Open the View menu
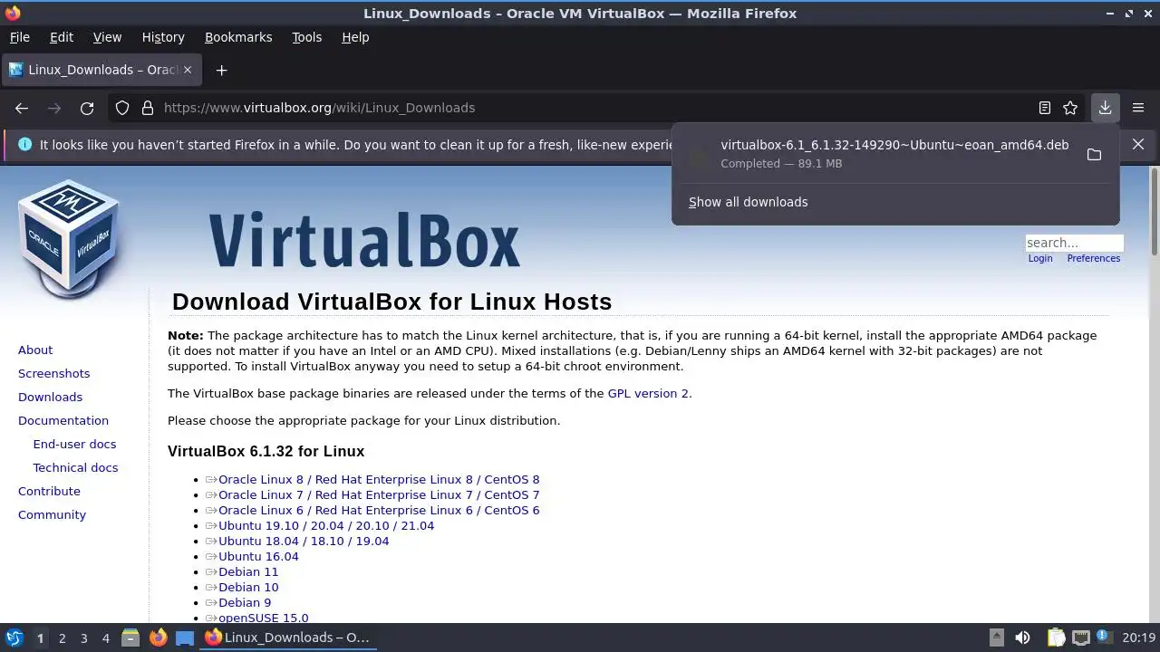The width and height of the screenshot is (1160, 652). pos(107,37)
